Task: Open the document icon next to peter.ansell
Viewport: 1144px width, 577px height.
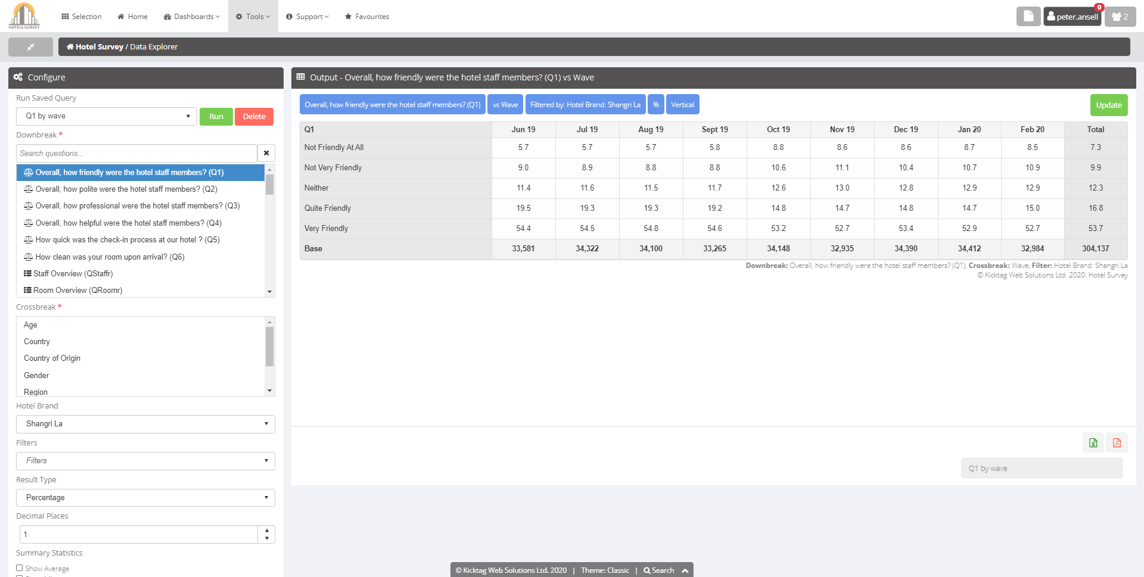Action: coord(1028,16)
